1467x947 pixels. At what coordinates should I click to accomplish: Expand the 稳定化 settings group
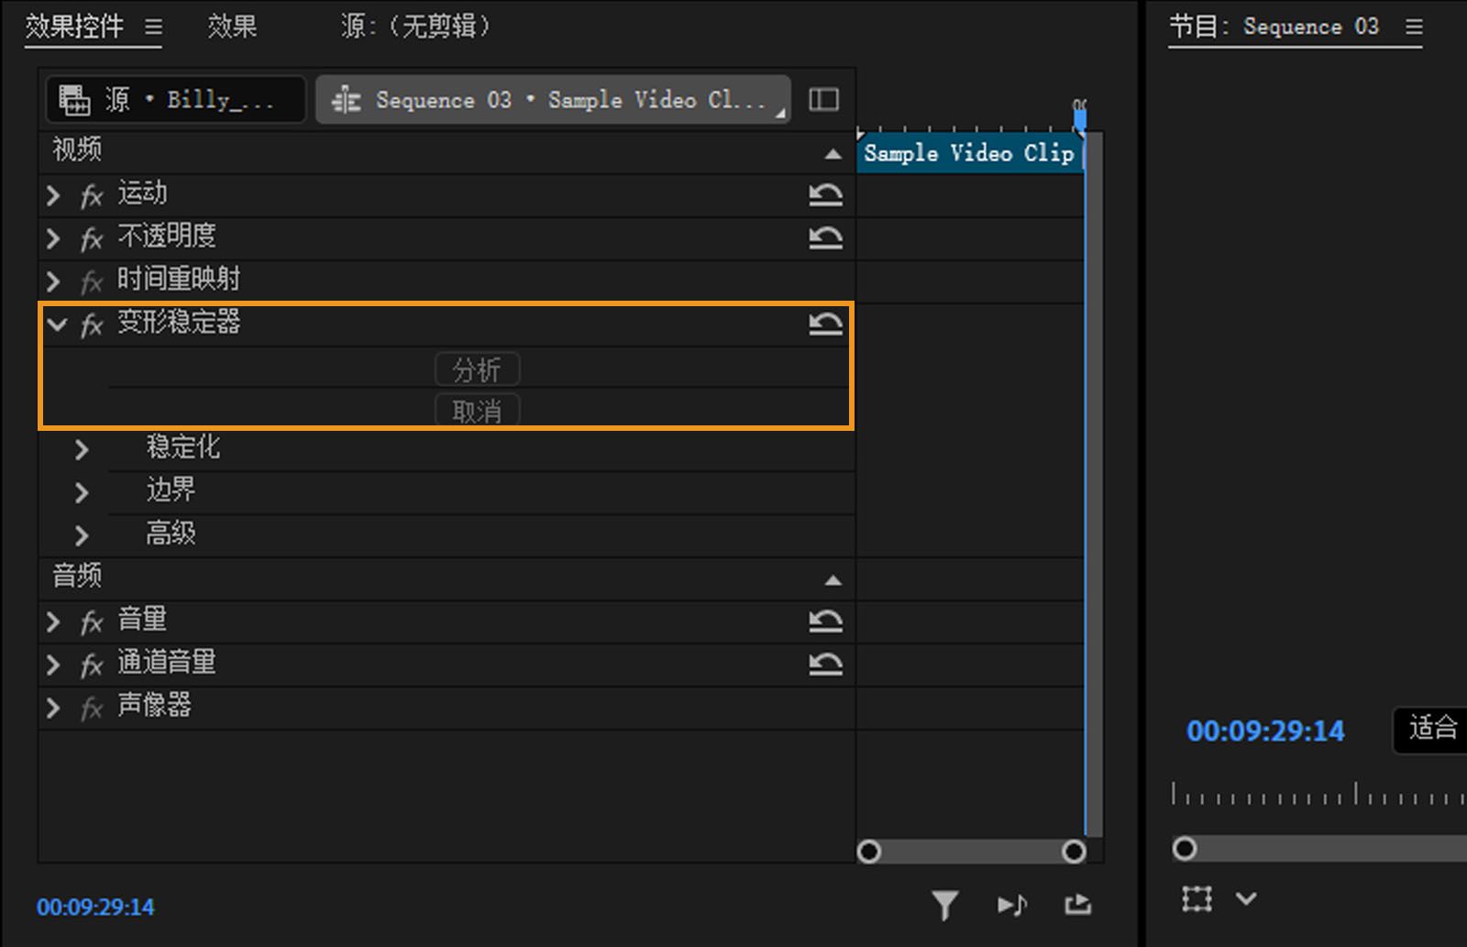tap(82, 449)
